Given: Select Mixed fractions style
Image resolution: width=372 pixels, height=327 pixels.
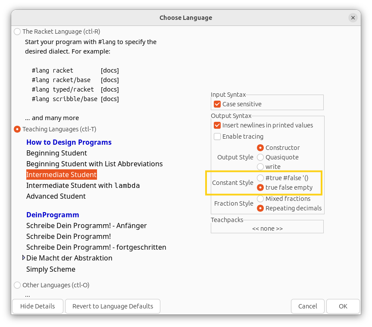Looking at the screenshot, I should (x=260, y=199).
